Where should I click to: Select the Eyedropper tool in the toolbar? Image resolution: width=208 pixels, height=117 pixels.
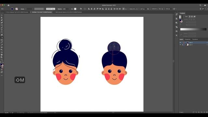(x=2, y=42)
